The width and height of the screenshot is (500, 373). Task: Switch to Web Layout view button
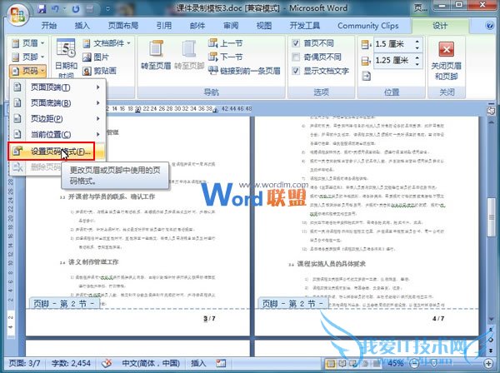(x=353, y=363)
